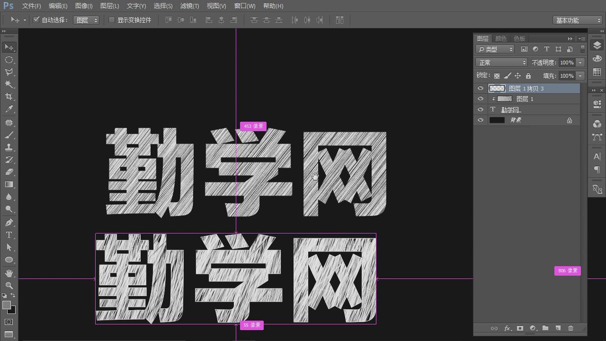Select the Eraser tool
This screenshot has height=341, width=606.
tap(9, 172)
